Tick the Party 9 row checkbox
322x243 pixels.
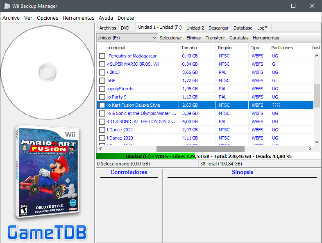click(x=102, y=97)
